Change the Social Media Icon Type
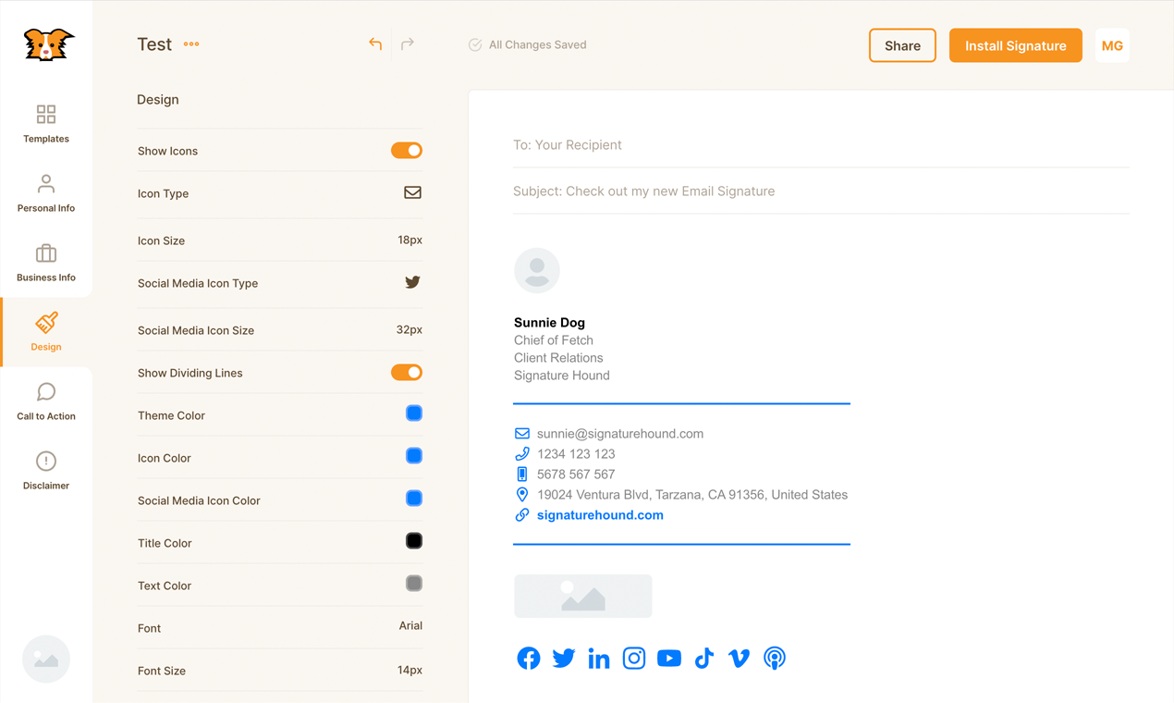The width and height of the screenshot is (1174, 703). pos(412,284)
